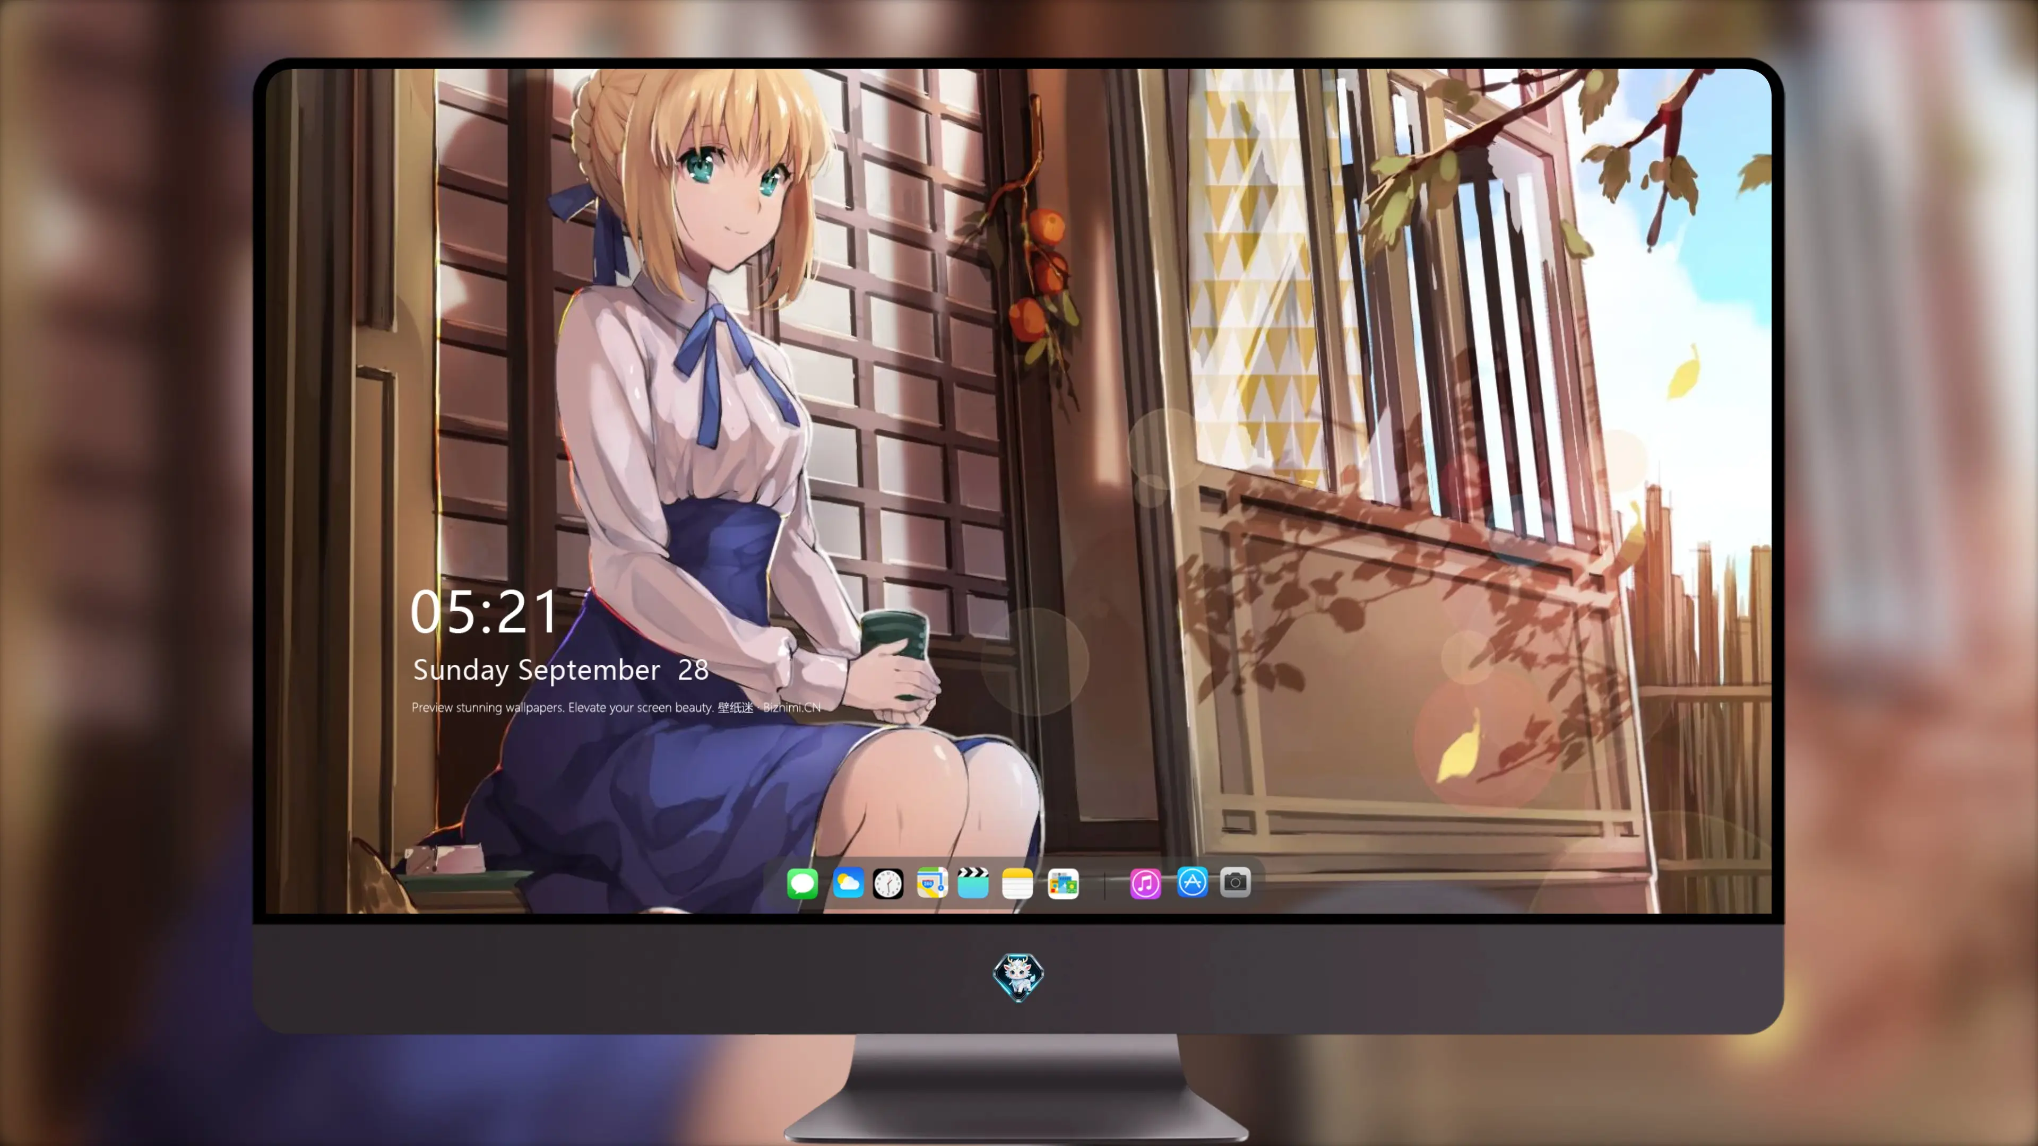This screenshot has height=1146, width=2038.
Task: Launch the Videos clapperboard app in the dock
Action: pos(973,883)
